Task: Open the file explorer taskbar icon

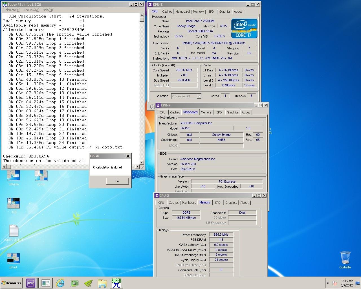Action: [102, 283]
